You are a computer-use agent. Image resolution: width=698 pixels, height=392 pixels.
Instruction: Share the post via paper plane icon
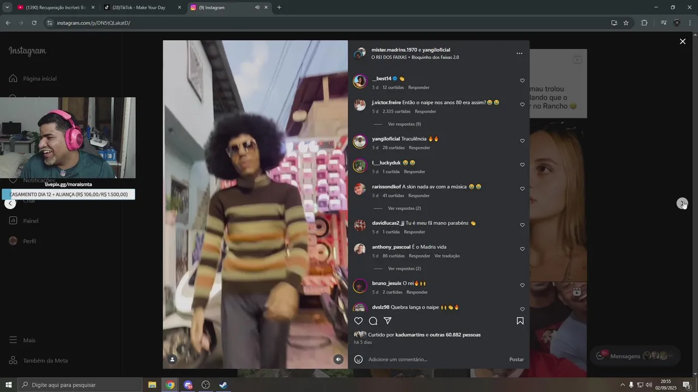click(388, 321)
